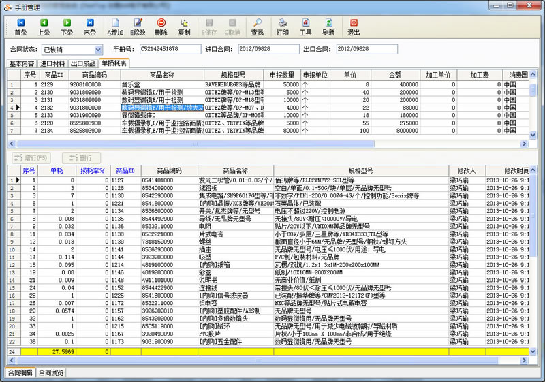This screenshot has height=382, width=545.
Task: Click the 删行 button
Action: (x=81, y=158)
